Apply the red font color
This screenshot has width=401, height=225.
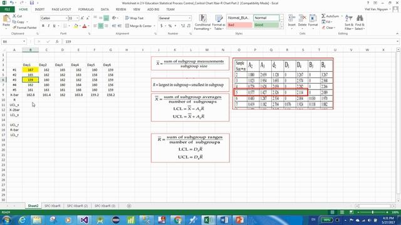(x=85, y=26)
